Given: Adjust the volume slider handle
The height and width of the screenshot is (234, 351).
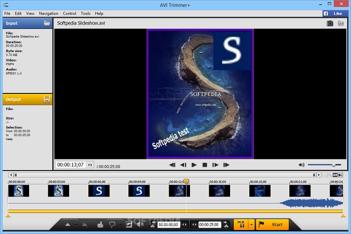Looking at the screenshot, I should (333, 165).
